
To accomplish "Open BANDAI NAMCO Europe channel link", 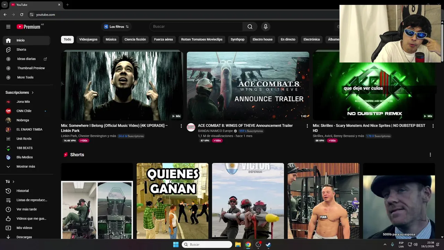I will pyautogui.click(x=215, y=131).
